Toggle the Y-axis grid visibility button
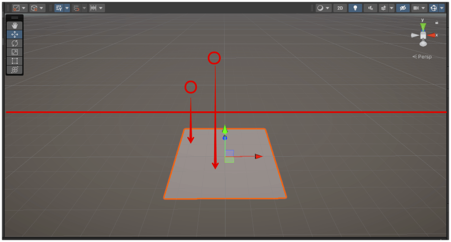This screenshot has width=451, height=242. pos(59,8)
